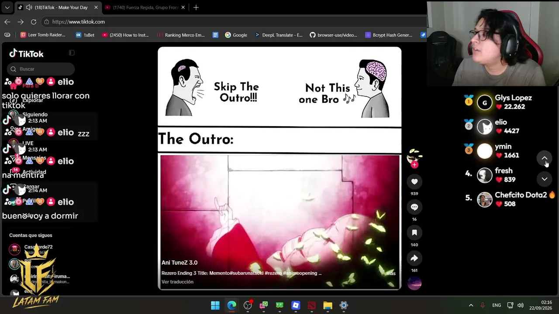Like the Ani TuneZ video with the heart
The width and height of the screenshot is (559, 314).
[x=414, y=181]
